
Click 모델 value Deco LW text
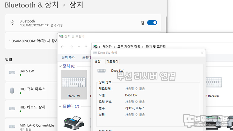[131, 95]
